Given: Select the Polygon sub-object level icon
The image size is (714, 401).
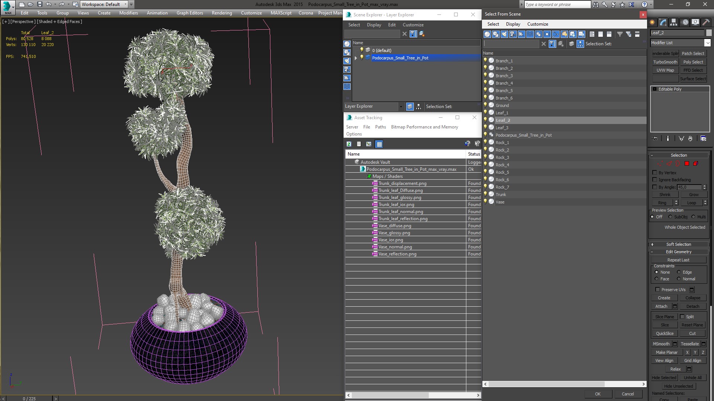Looking at the screenshot, I should coord(687,164).
